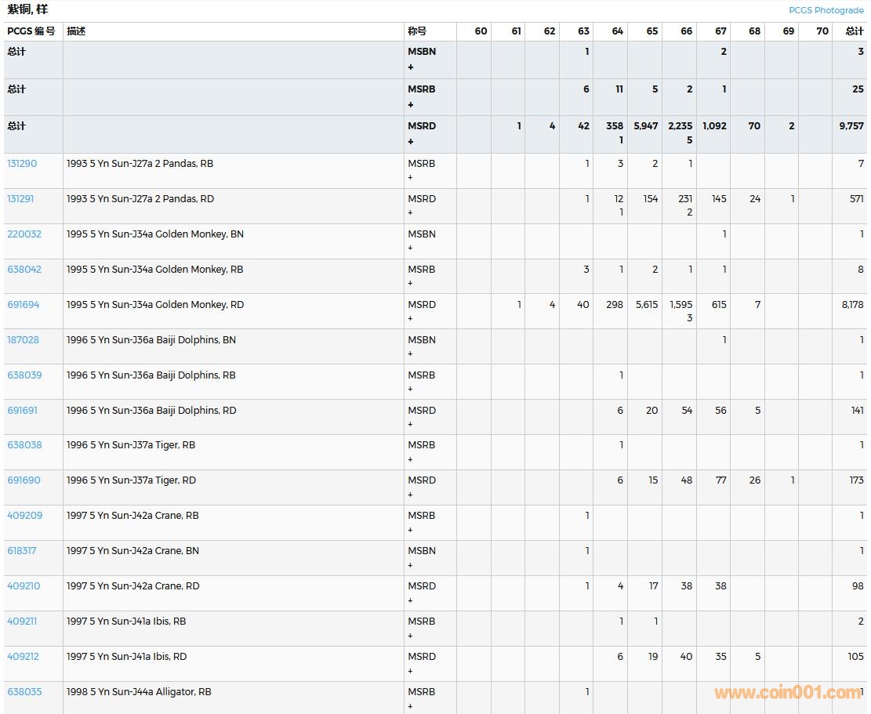Open PCGS number 691691 link
Viewport: 871px width, 714px height.
[23, 411]
